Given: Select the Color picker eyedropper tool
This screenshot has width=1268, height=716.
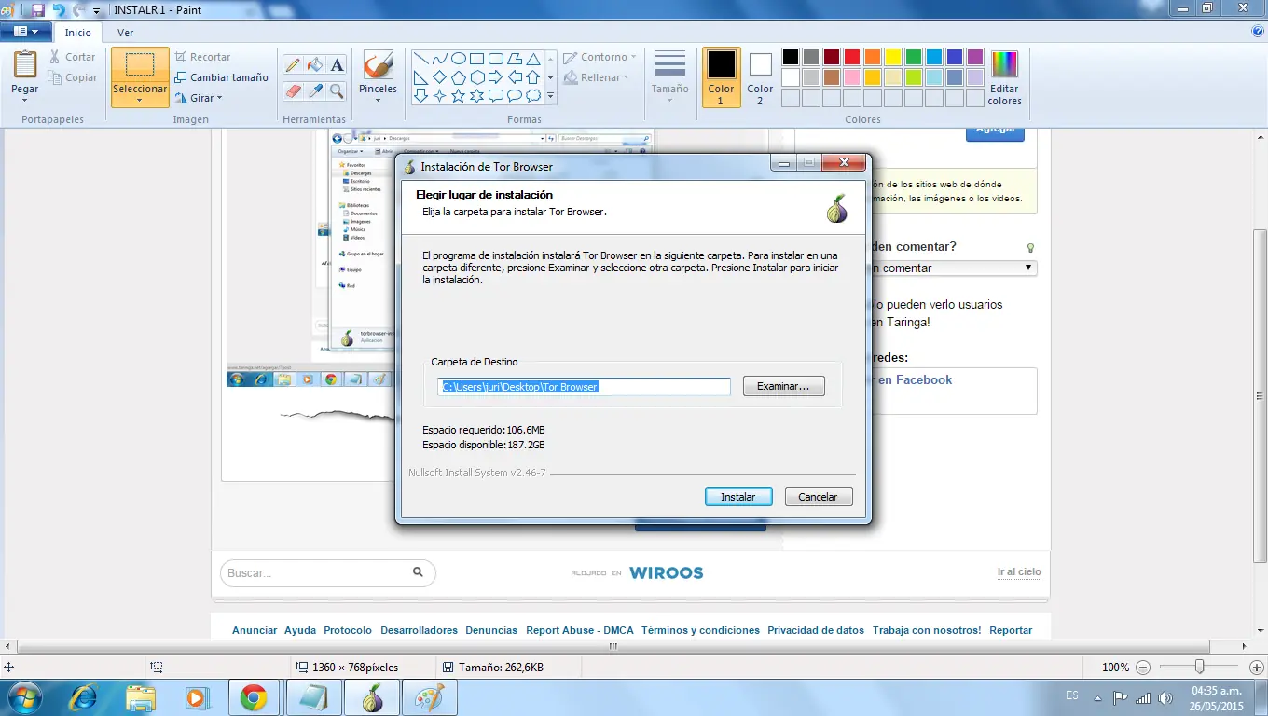Looking at the screenshot, I should (315, 90).
